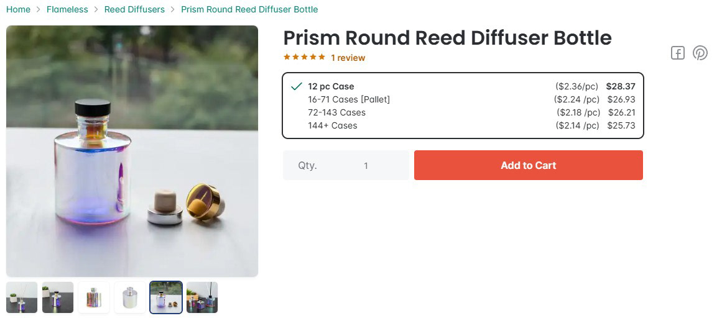View first thumbnail with reeds and plant
This screenshot has width=722, height=326.
(22, 297)
